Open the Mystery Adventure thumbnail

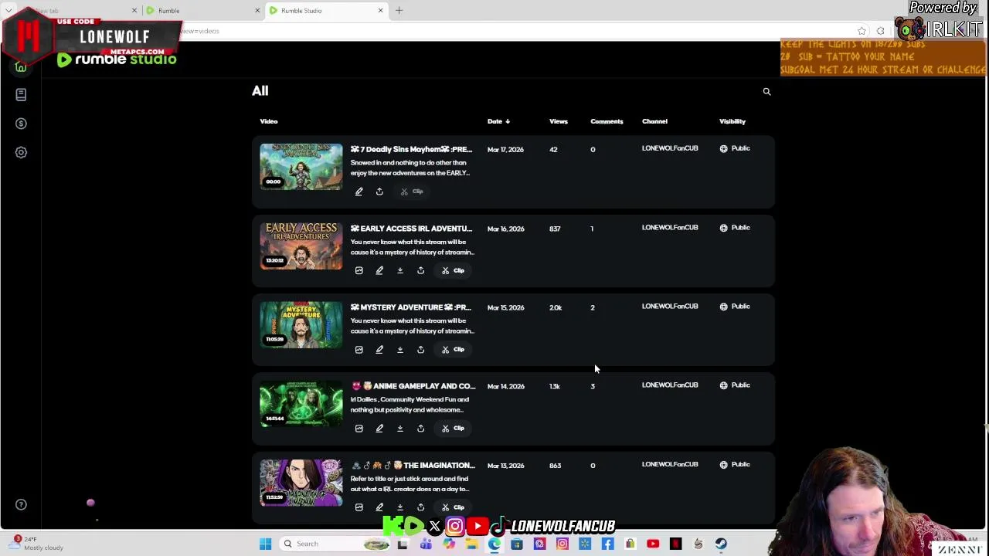[301, 324]
